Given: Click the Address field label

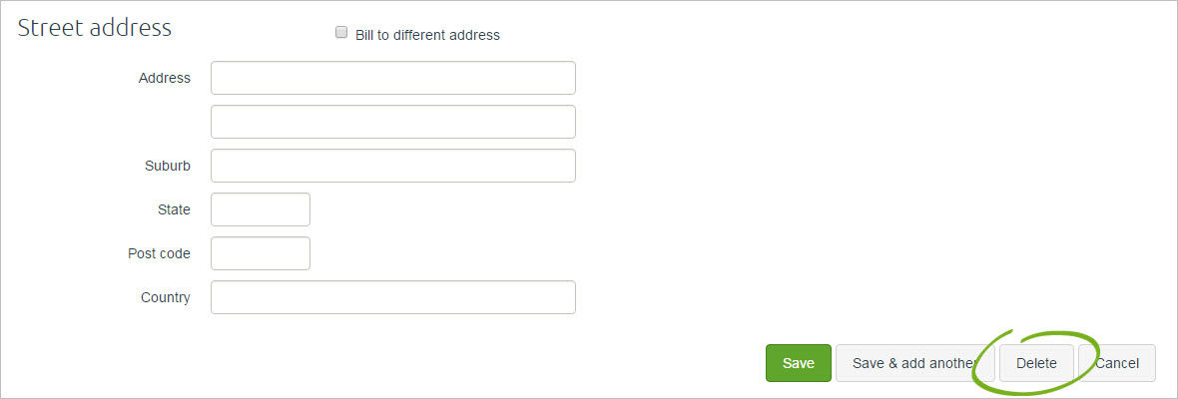Looking at the screenshot, I should [x=164, y=78].
